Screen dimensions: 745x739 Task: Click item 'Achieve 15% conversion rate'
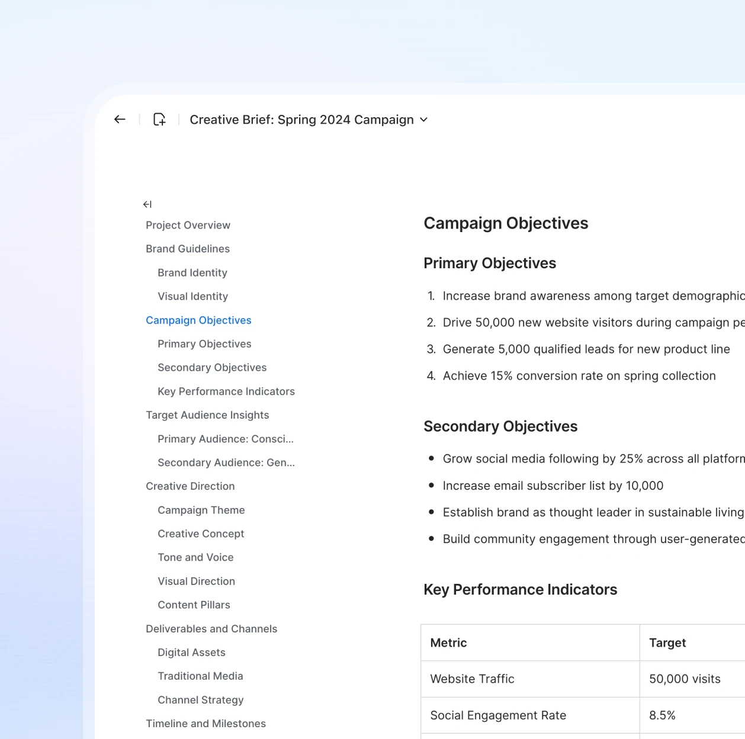579,376
